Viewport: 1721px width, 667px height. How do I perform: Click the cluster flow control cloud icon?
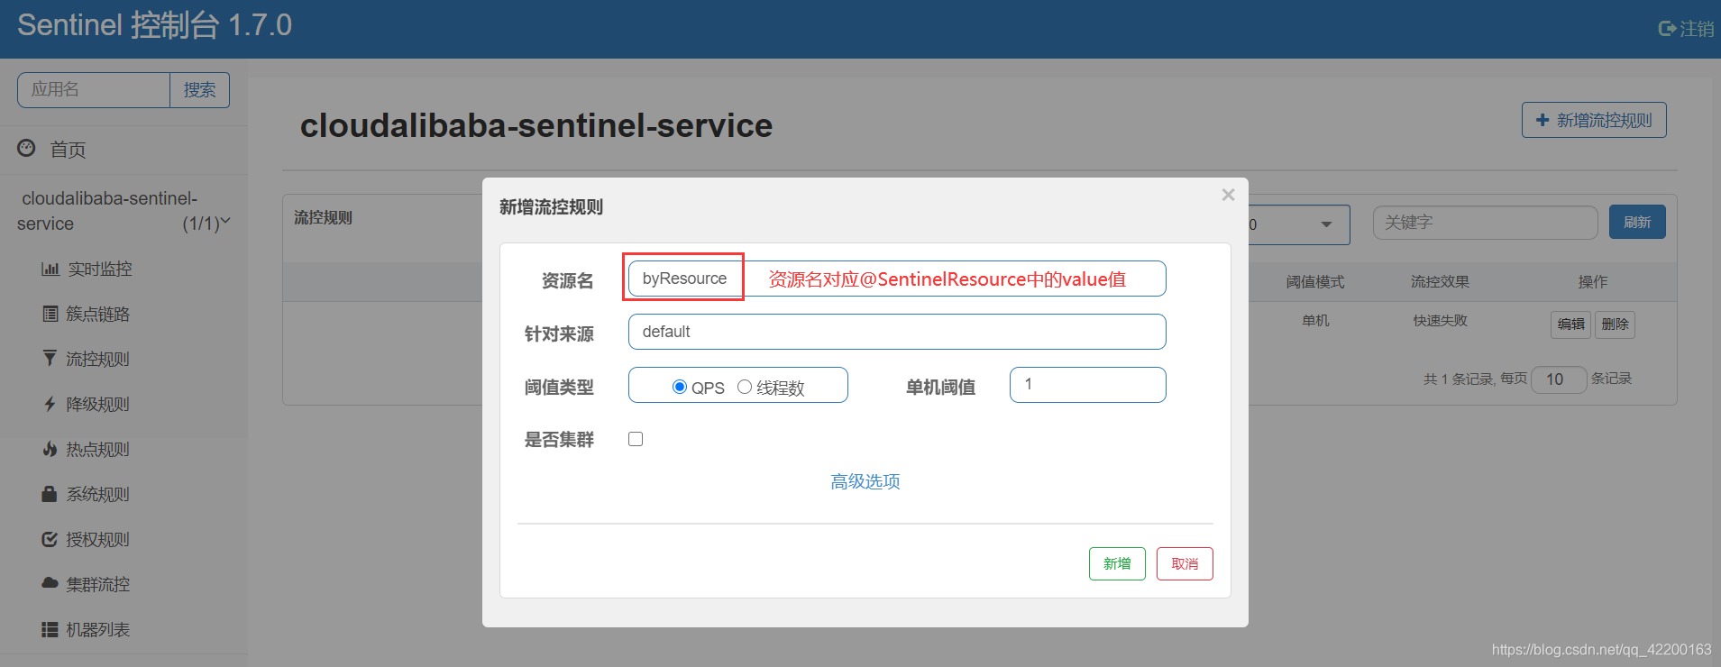point(50,583)
